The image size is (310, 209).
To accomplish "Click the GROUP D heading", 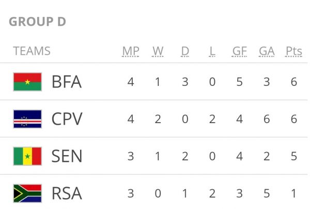I will 37,22.
